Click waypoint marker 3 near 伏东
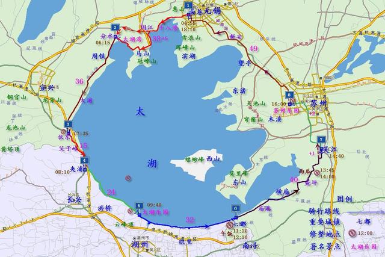The width and height of the screenshot is (385, 257). click(68, 125)
